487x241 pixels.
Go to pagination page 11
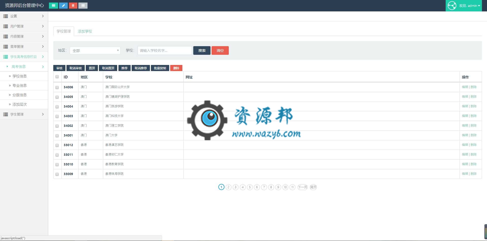click(292, 187)
